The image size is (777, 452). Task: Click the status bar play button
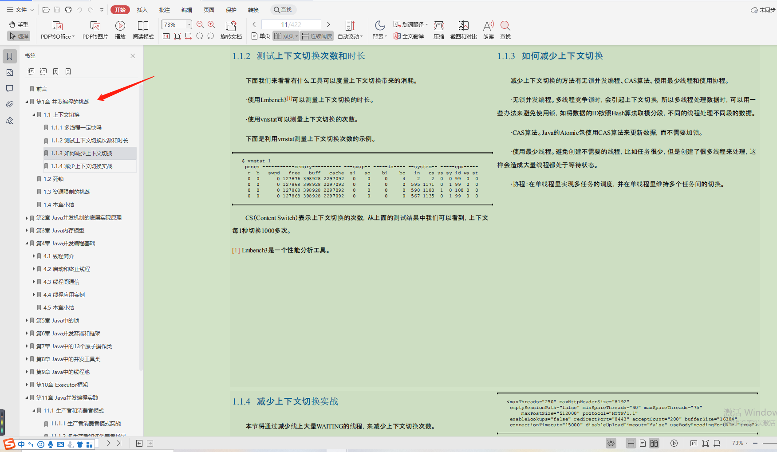coord(674,443)
